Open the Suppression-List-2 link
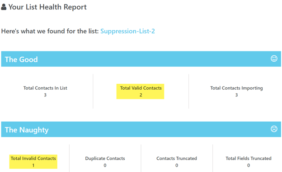Image resolution: width=282 pixels, height=172 pixels. tap(127, 31)
